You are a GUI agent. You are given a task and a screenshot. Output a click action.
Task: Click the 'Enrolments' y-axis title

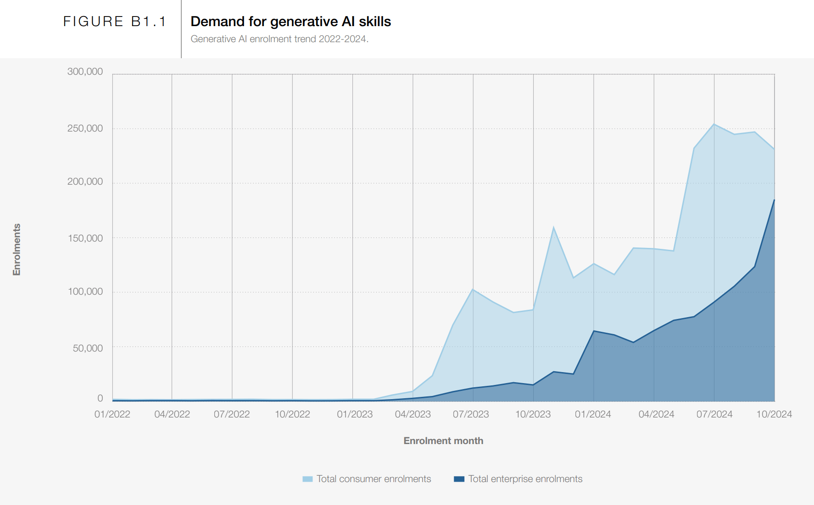click(17, 249)
